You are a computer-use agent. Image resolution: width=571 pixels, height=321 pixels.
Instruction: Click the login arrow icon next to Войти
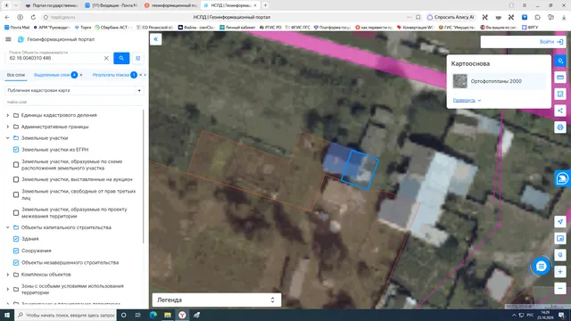[x=560, y=42]
